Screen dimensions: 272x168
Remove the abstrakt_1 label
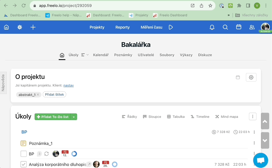[38, 95]
